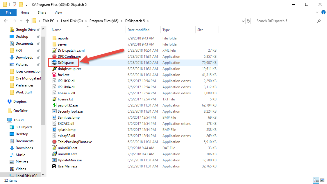Viewport: 327px width, 184px height.
Task: Click navigation pane scroll up arrow
Action: (x=43, y=29)
